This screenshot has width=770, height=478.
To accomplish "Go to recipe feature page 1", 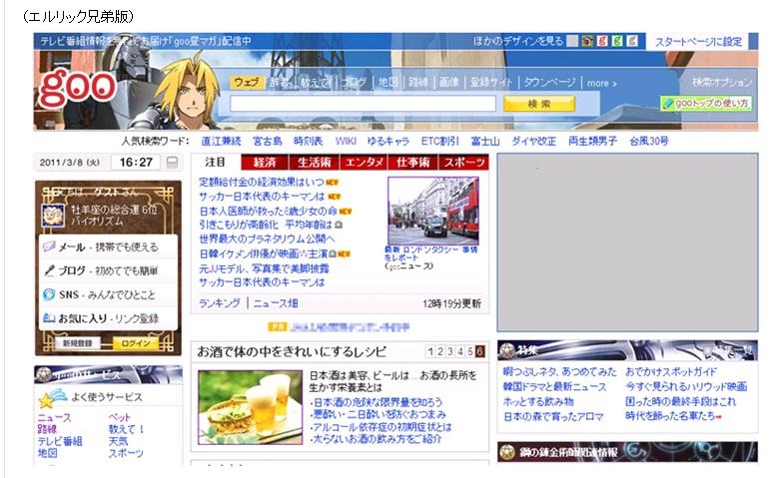I will click(x=430, y=351).
